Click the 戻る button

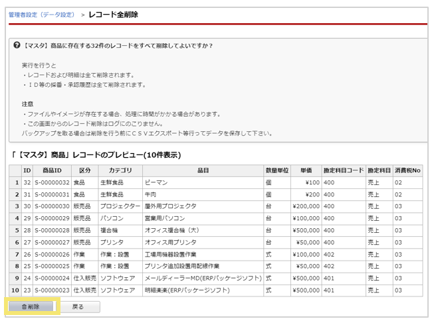[x=78, y=307]
